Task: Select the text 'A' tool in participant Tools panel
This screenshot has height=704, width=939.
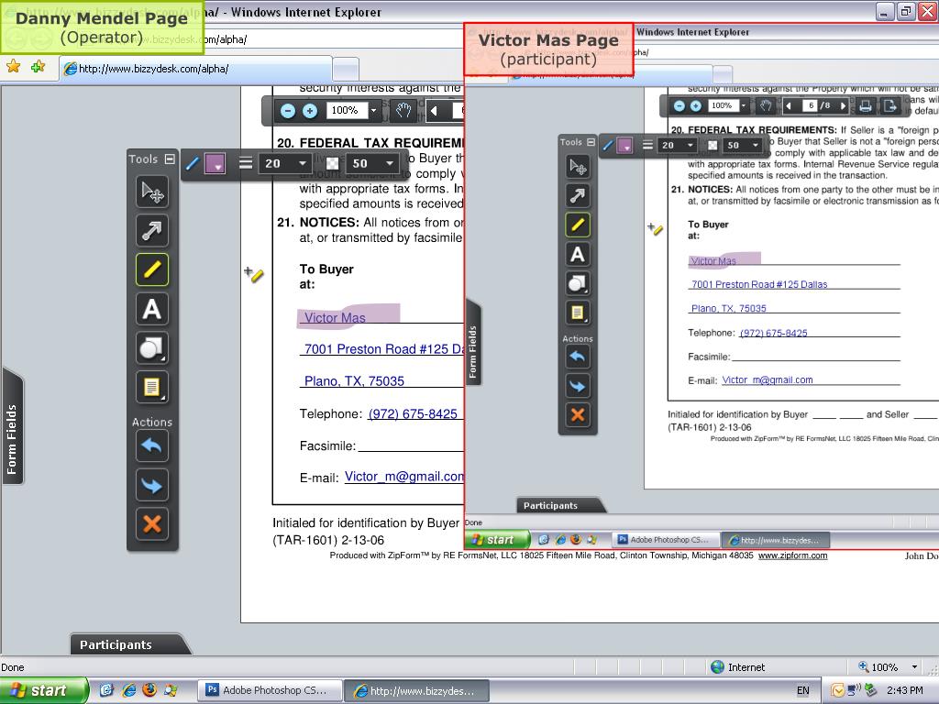Action: tap(578, 255)
